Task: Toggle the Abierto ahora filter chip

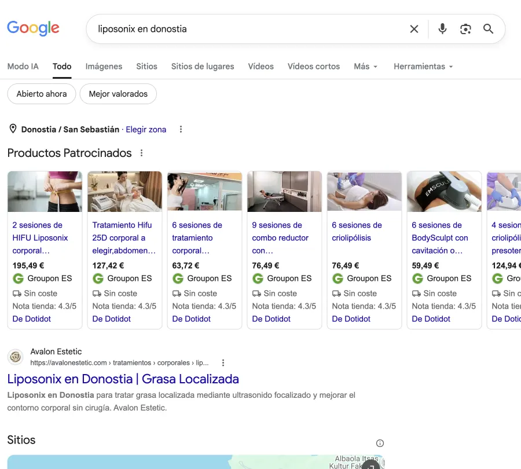Action: coord(42,94)
